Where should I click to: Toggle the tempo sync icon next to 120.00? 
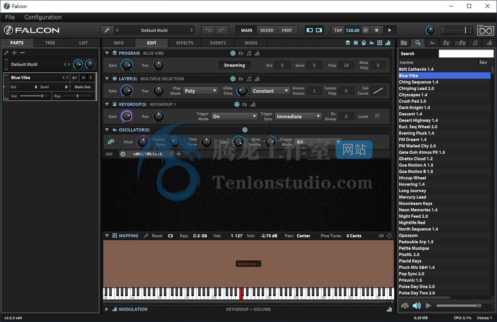click(365, 30)
